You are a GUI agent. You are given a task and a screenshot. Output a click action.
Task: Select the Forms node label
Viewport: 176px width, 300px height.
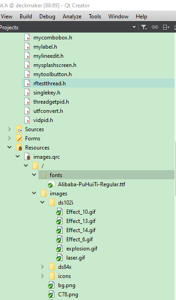(32, 139)
